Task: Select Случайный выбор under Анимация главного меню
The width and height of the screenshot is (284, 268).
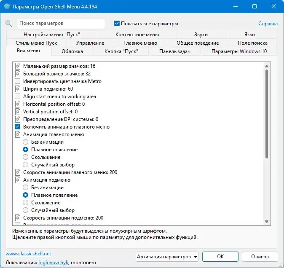Action: 26,165
